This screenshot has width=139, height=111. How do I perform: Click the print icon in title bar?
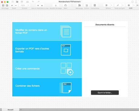coord(22,2)
